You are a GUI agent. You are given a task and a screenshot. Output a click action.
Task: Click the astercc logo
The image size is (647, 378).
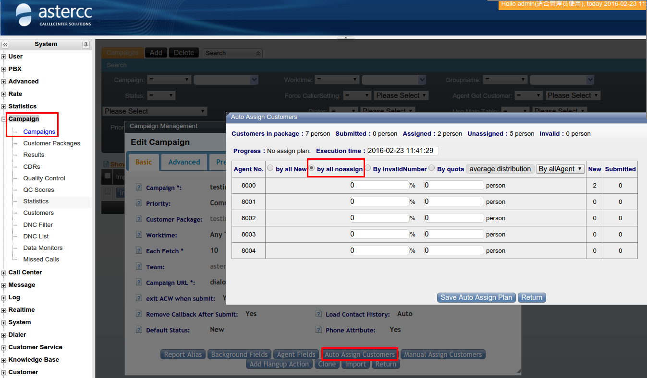coord(54,15)
